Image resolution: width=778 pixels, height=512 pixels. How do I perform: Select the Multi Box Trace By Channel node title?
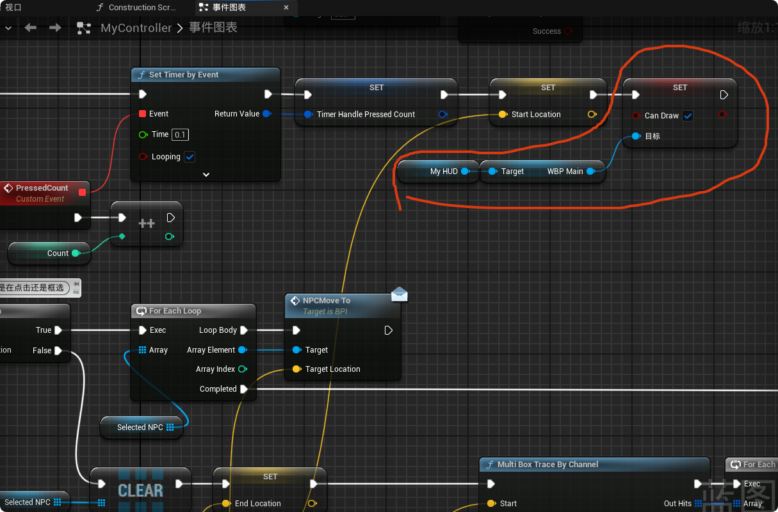[548, 465]
